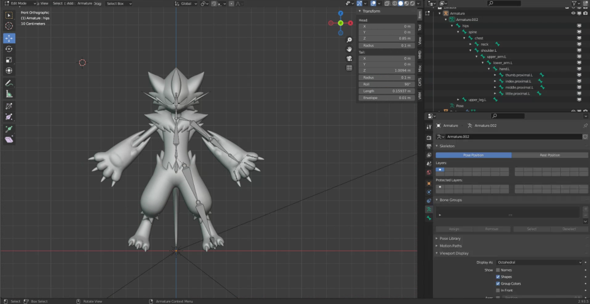Click the outliner search field

(504, 3)
